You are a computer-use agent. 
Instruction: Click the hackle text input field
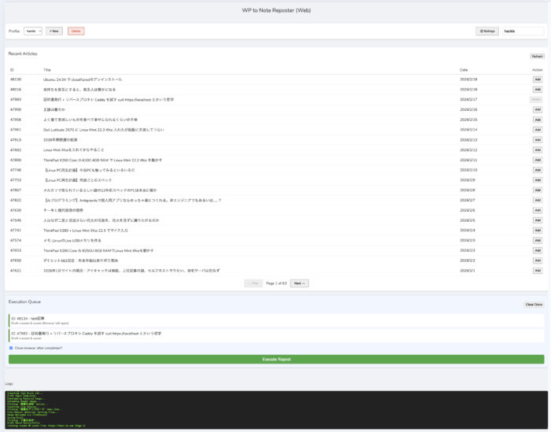pyautogui.click(x=522, y=31)
